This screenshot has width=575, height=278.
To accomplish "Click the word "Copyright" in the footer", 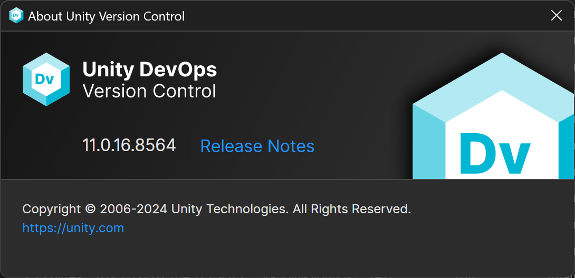I will 52,209.
